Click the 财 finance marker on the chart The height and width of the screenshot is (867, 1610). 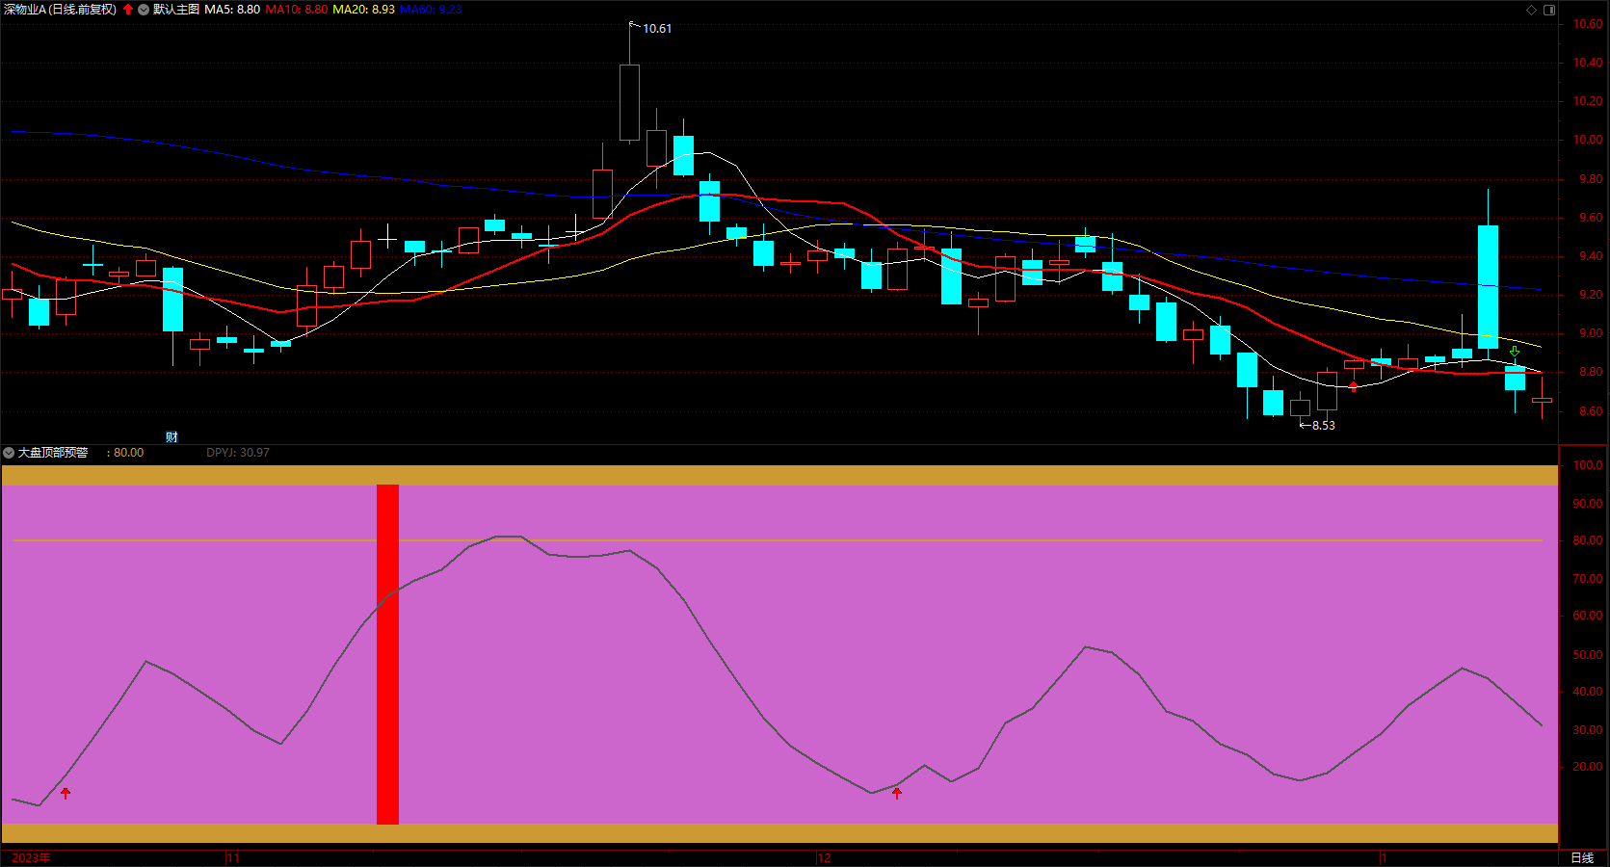click(172, 437)
